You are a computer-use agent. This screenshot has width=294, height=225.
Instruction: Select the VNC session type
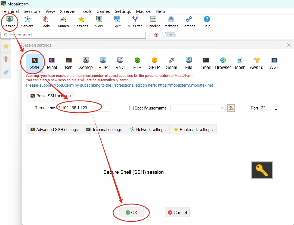click(x=120, y=63)
